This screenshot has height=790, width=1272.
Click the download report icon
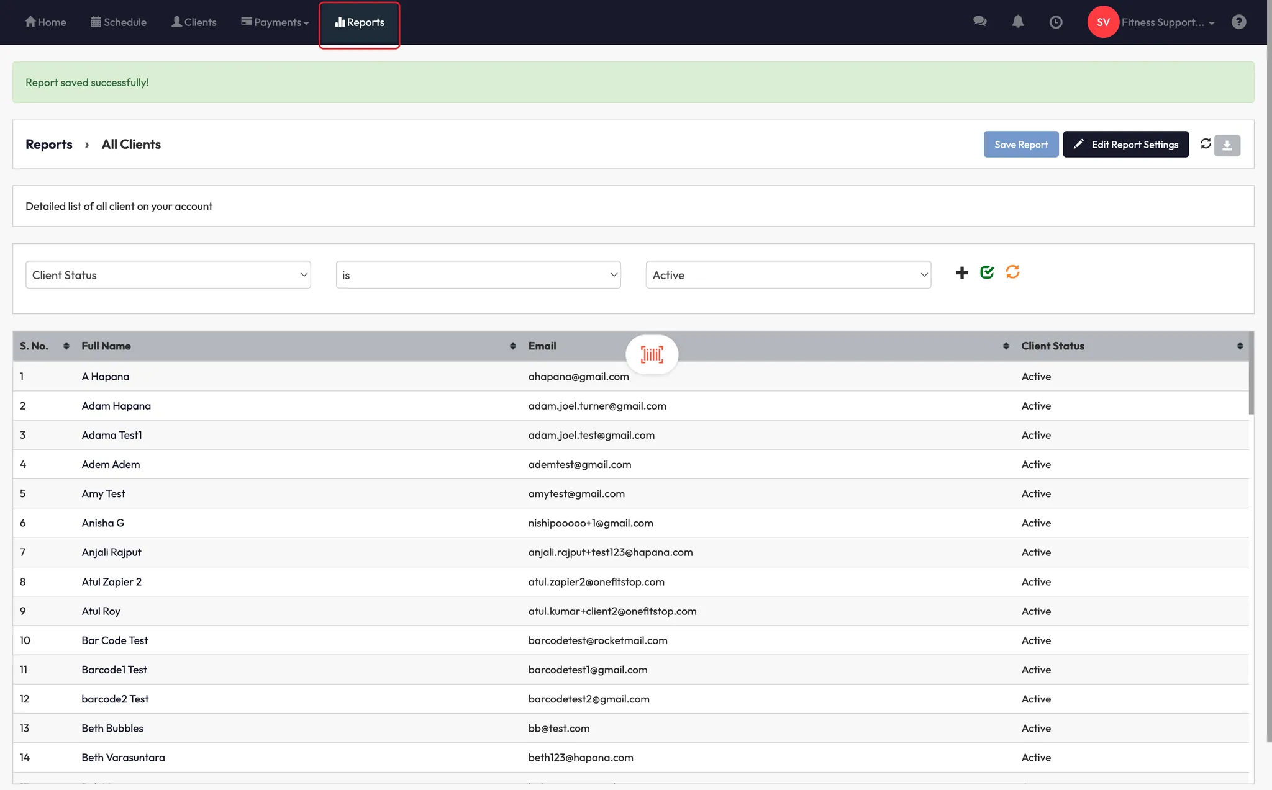pyautogui.click(x=1227, y=145)
